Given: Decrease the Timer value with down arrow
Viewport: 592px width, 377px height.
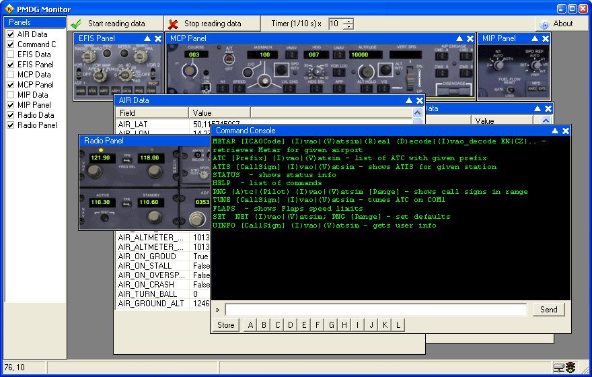Looking at the screenshot, I should [x=349, y=27].
